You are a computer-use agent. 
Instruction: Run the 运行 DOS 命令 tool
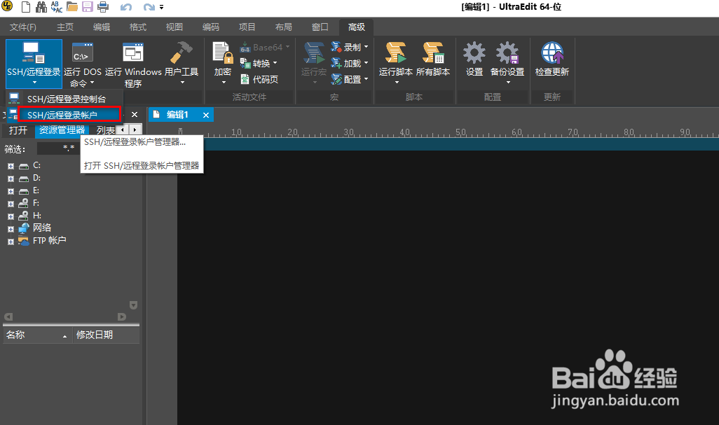pos(83,63)
